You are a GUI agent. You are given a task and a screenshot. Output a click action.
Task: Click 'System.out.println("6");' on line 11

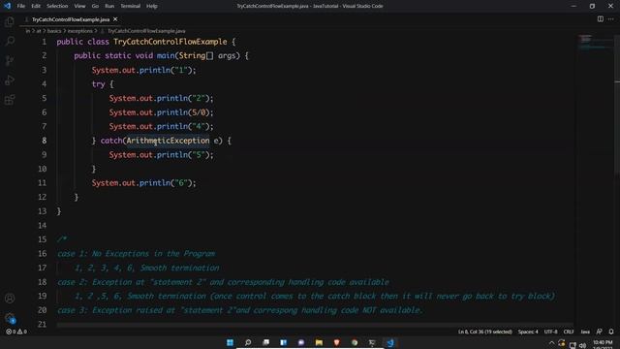click(144, 183)
